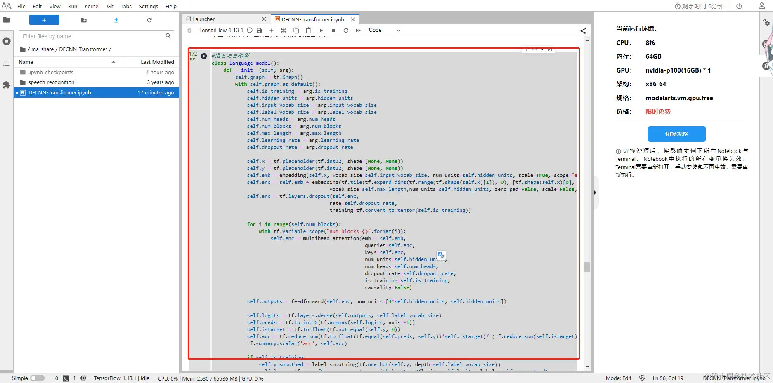Click the kernel status circle indicator

[250, 30]
